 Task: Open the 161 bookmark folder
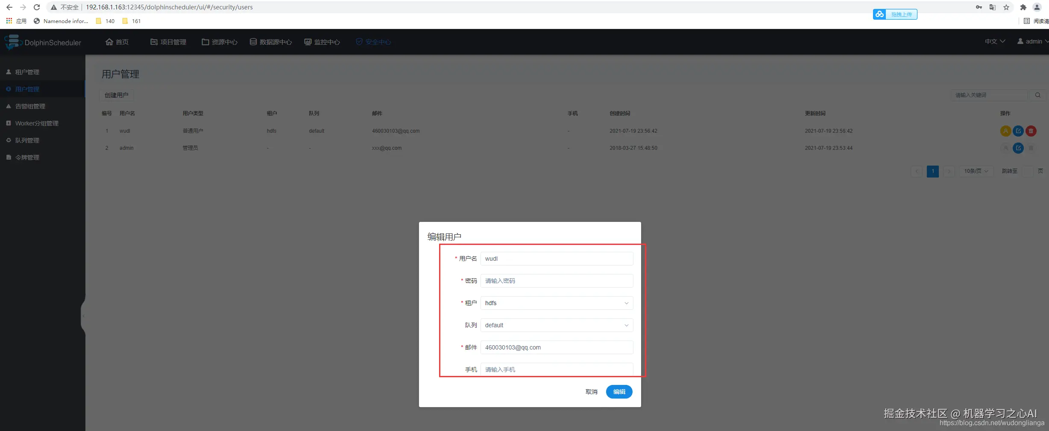pos(132,21)
